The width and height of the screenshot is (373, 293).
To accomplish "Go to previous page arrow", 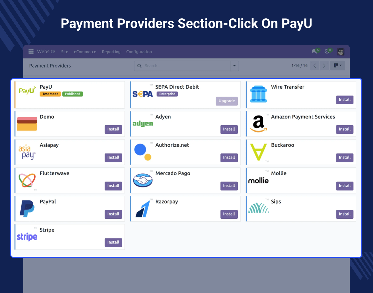I will (x=315, y=66).
